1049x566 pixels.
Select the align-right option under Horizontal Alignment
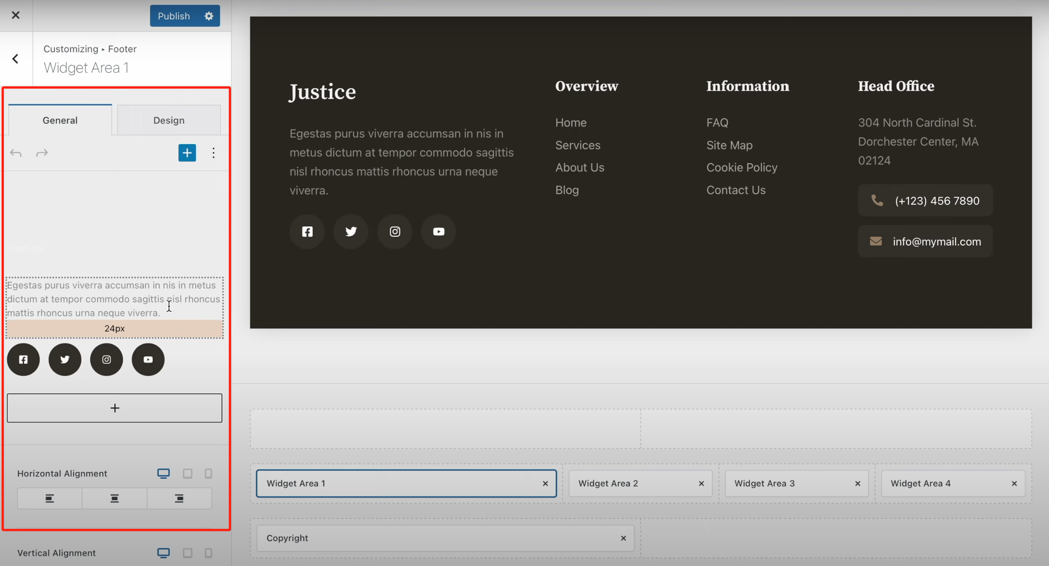coord(179,498)
